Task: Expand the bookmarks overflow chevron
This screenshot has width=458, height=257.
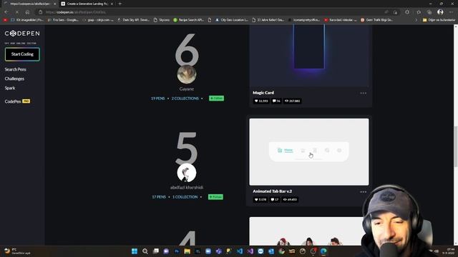Action: [416, 20]
